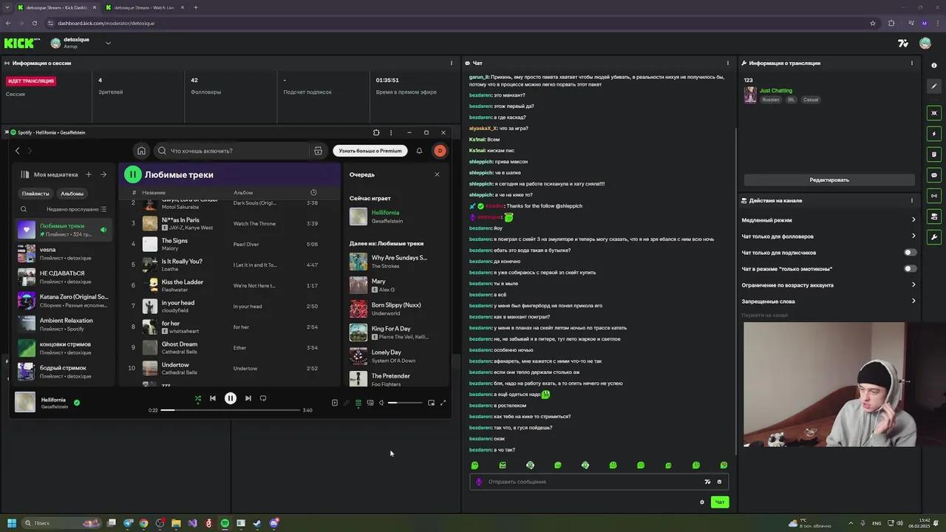Pause the Любимые треки playlist with green button

[x=132, y=174]
